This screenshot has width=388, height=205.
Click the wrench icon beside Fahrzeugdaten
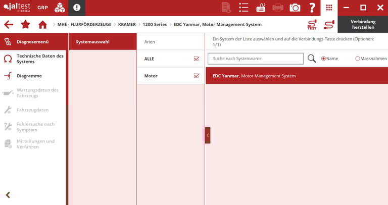8,110
